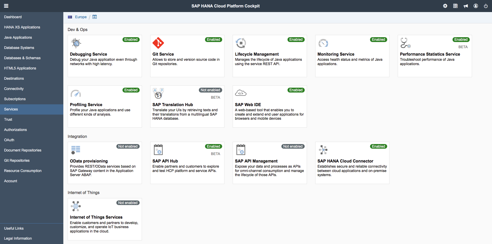
Task: Open OData provisioning tile title
Action: click(89, 161)
